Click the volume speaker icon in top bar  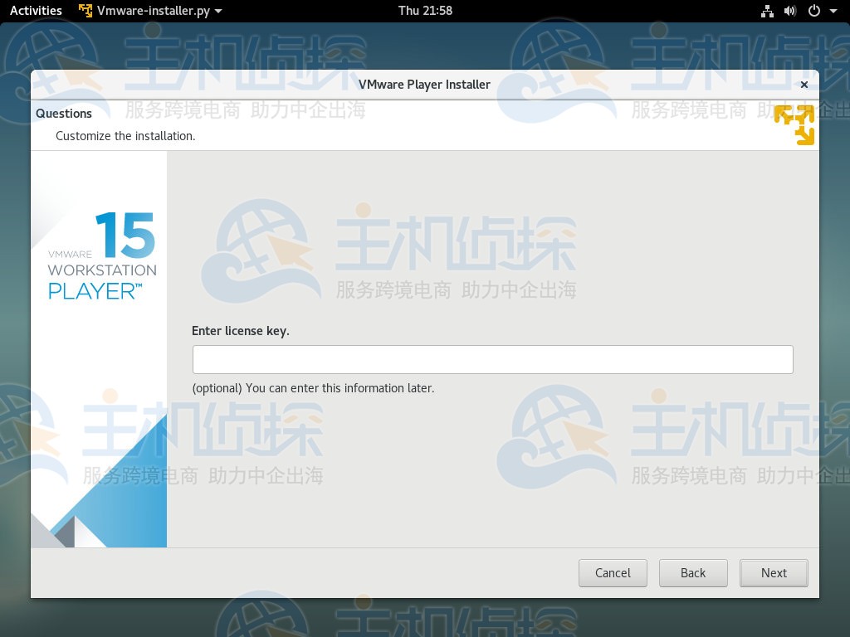[x=788, y=11]
